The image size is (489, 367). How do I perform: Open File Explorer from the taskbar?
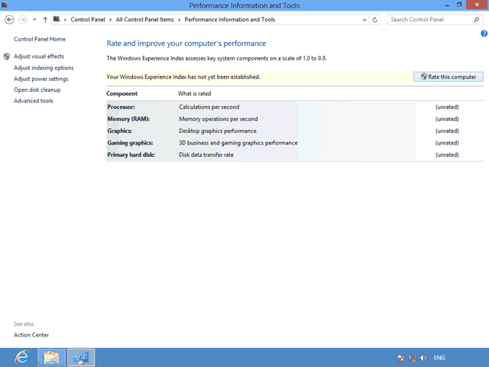[x=52, y=358]
